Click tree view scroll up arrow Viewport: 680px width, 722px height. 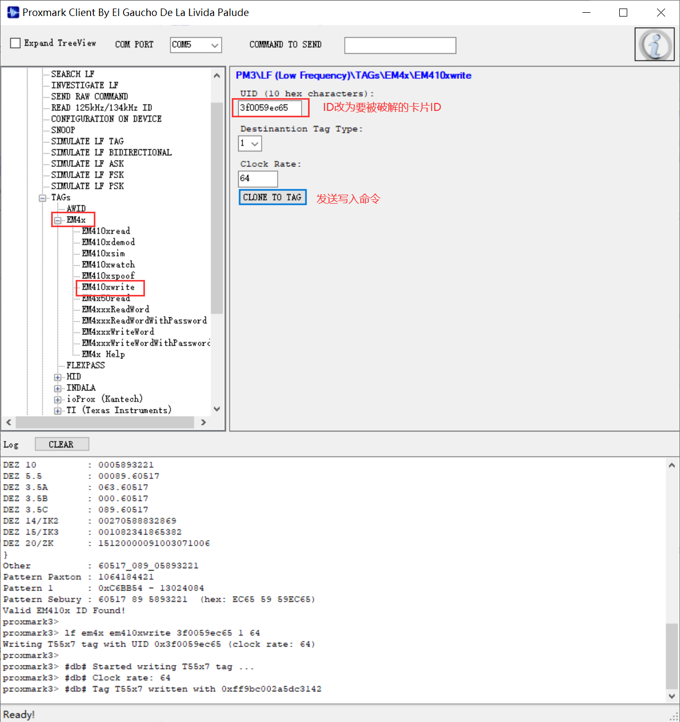pos(217,75)
